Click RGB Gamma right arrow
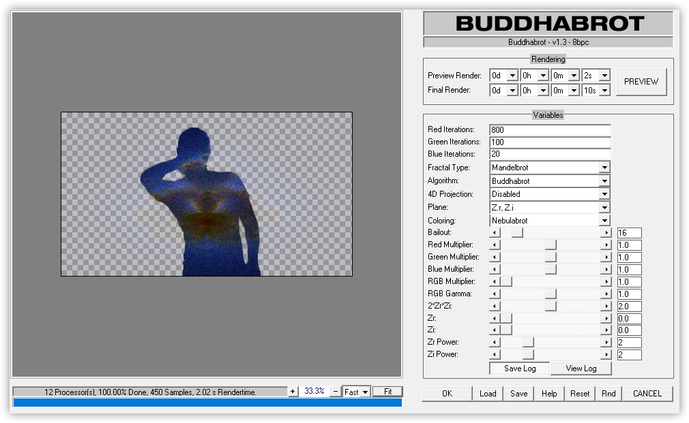 (606, 294)
